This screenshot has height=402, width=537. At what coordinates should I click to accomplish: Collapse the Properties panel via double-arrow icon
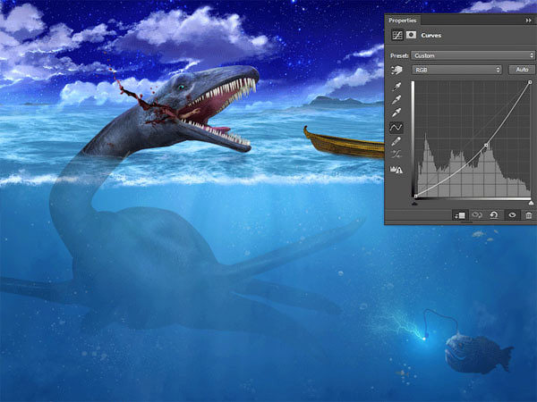pyautogui.click(x=528, y=21)
